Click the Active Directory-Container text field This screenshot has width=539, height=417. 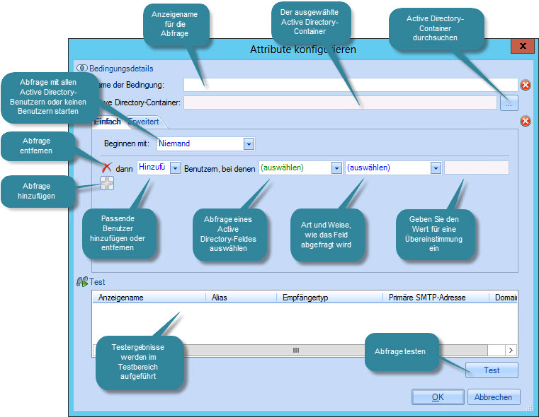[340, 102]
